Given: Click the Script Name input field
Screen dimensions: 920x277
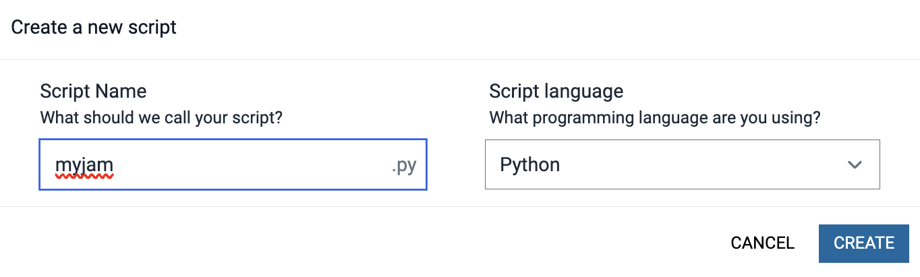Looking at the screenshot, I should pos(233,164).
